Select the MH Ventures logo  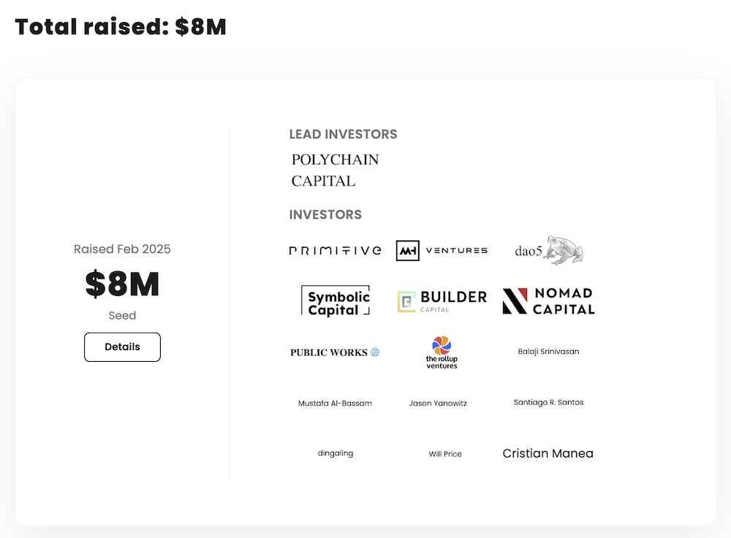(442, 251)
